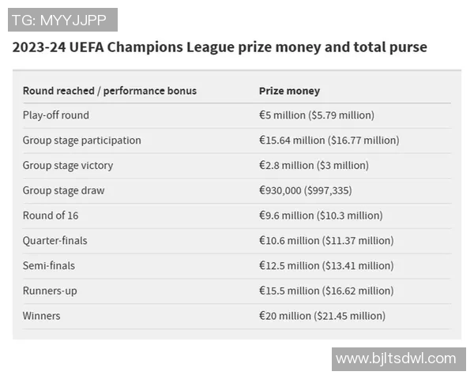Select the Semi-finals row label
This screenshot has height=379, width=474.
click(49, 266)
